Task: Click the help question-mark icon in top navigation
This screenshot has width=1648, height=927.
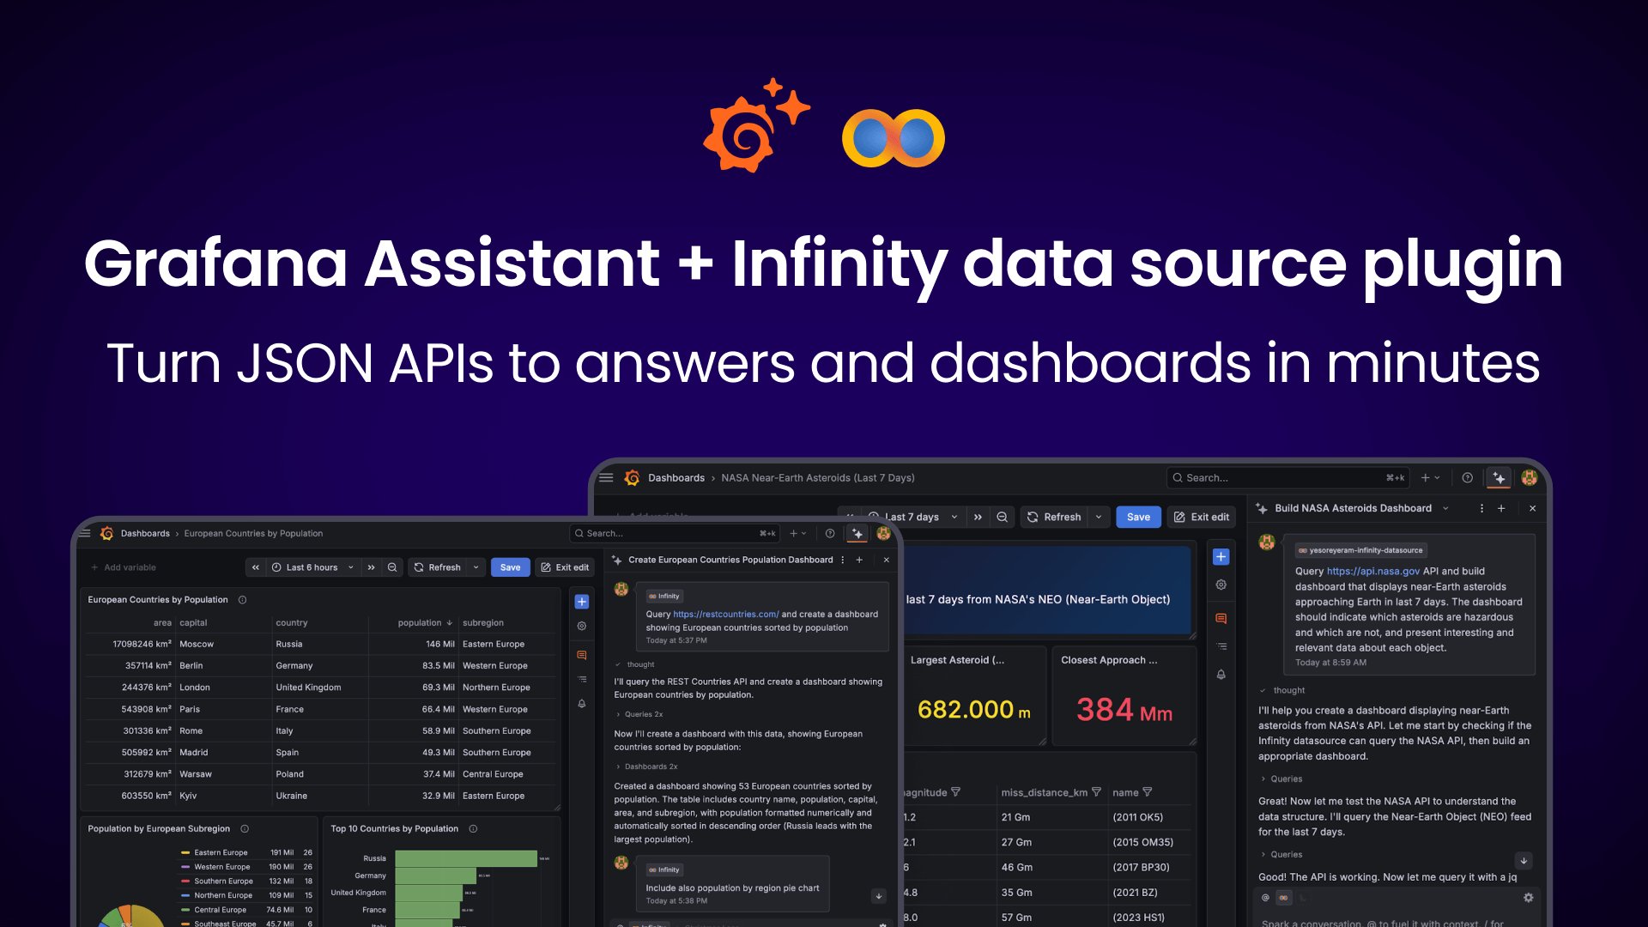Action: tap(1467, 477)
